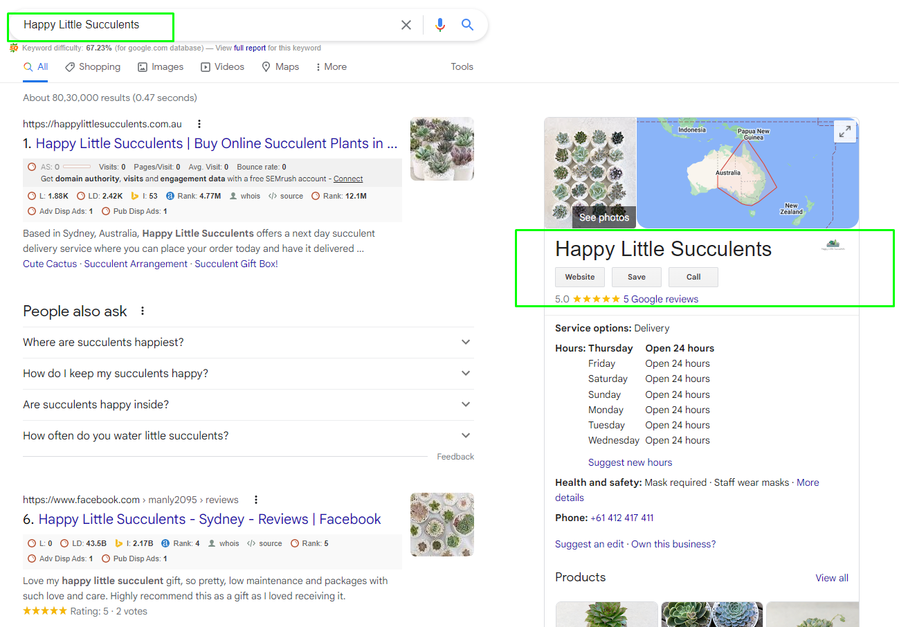Viewport: 899px width, 627px height.
Task: Click the Australia service area map
Action: tap(747, 173)
